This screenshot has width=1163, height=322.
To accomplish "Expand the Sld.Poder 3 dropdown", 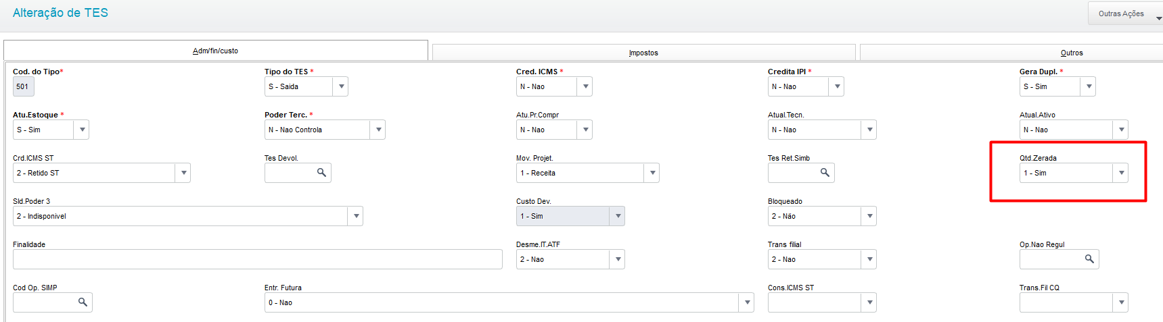I will point(356,216).
